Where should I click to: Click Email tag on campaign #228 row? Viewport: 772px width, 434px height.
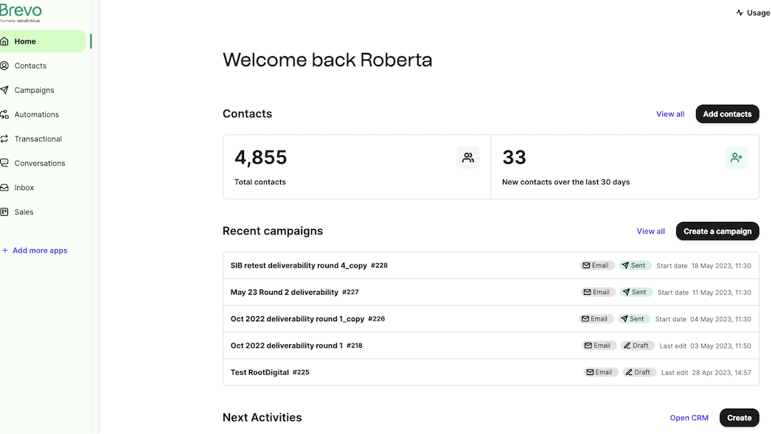click(597, 265)
